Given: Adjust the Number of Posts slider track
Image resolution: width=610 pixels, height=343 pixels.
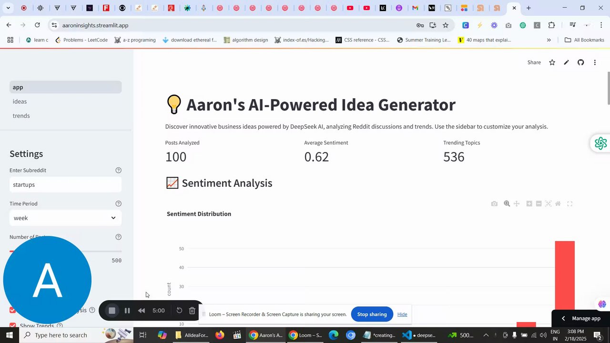Looking at the screenshot, I should click(x=65, y=251).
